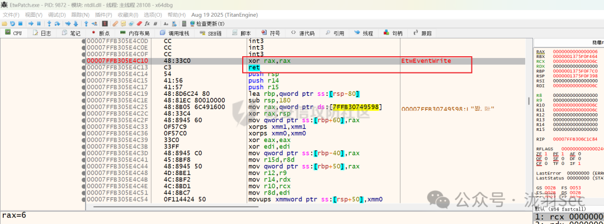Click the Step Into toolbar icon

click(x=49, y=24)
